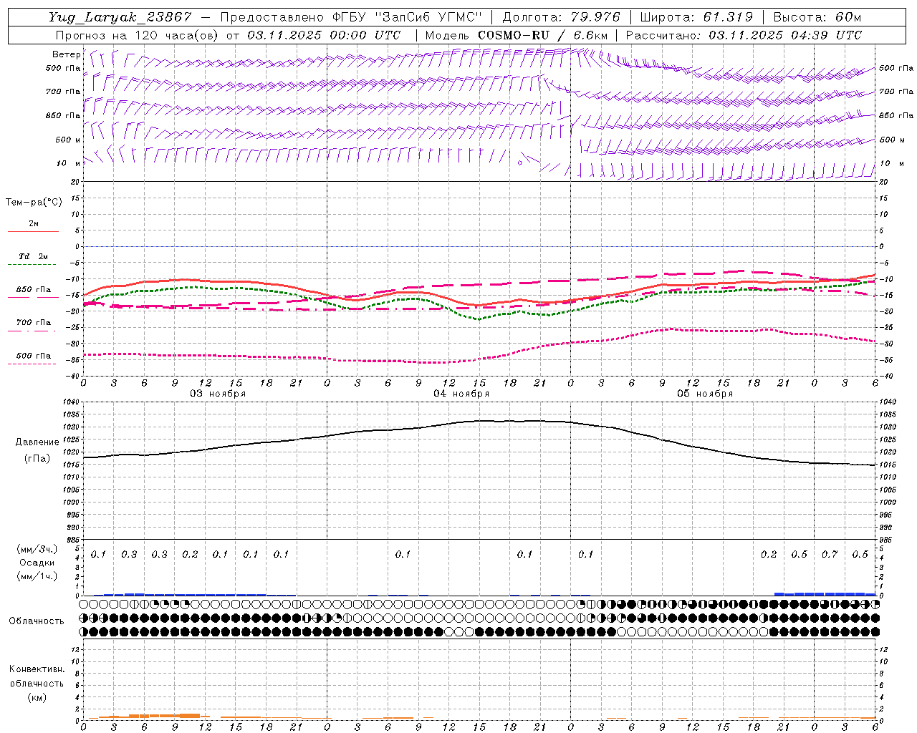Click the Рассчитано: 03.11.2025 04:39 UTC timestamp
The height and width of the screenshot is (733, 917).
pyautogui.click(x=744, y=35)
